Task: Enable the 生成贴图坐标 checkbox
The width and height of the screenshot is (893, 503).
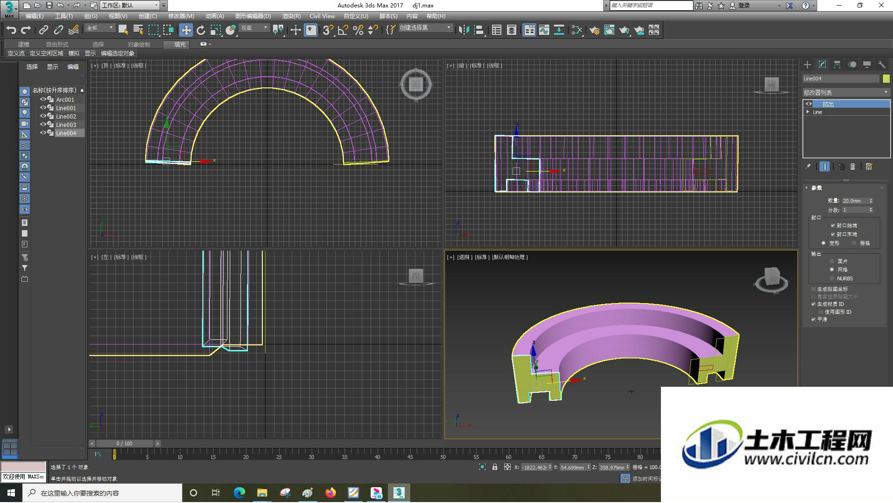Action: pos(813,289)
